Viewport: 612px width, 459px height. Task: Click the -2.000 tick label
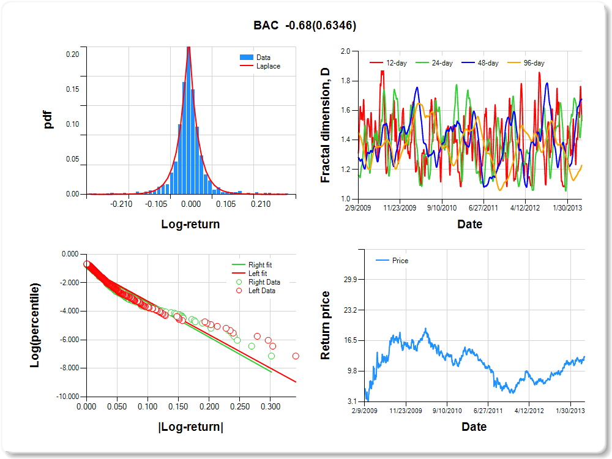click(70, 282)
